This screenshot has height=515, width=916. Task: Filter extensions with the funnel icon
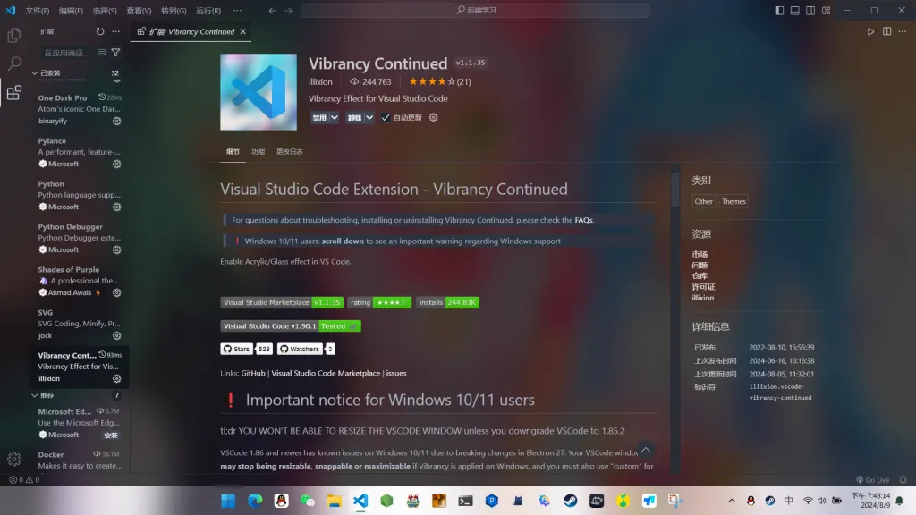115,53
